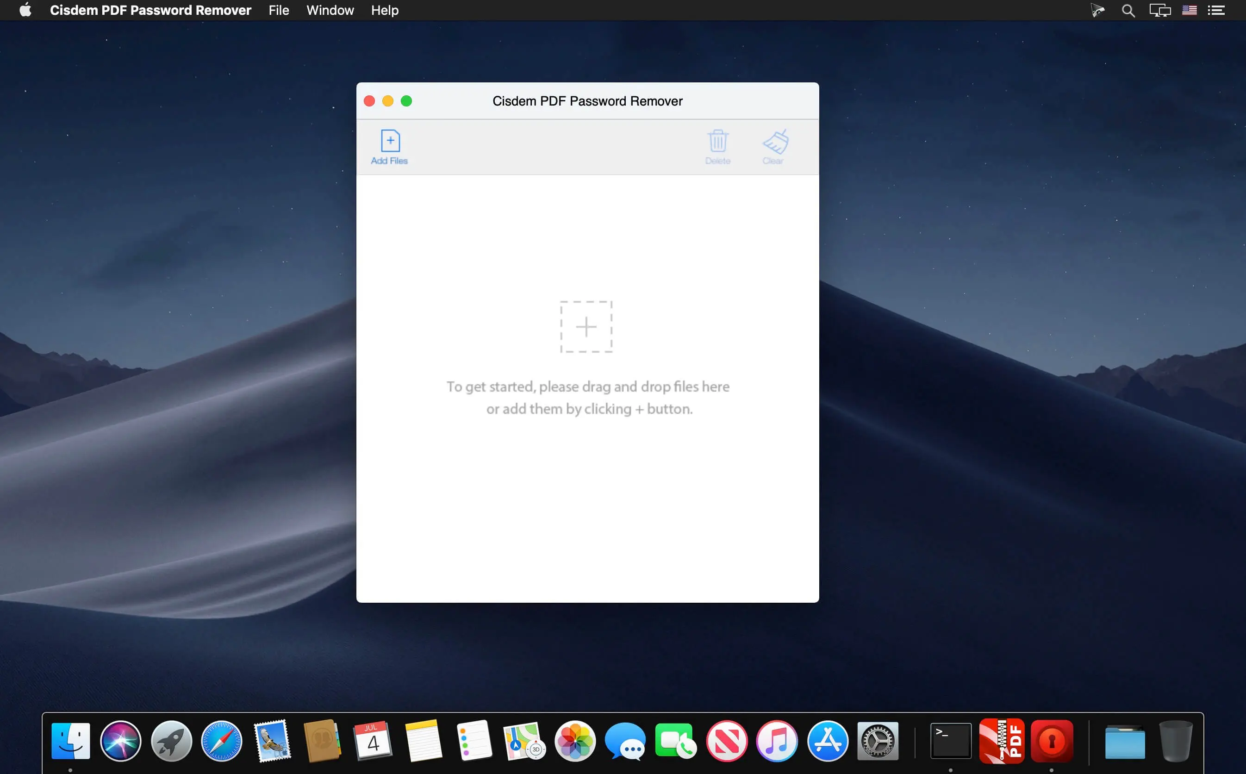The height and width of the screenshot is (774, 1246).
Task: Open the Apple menu
Action: [25, 10]
